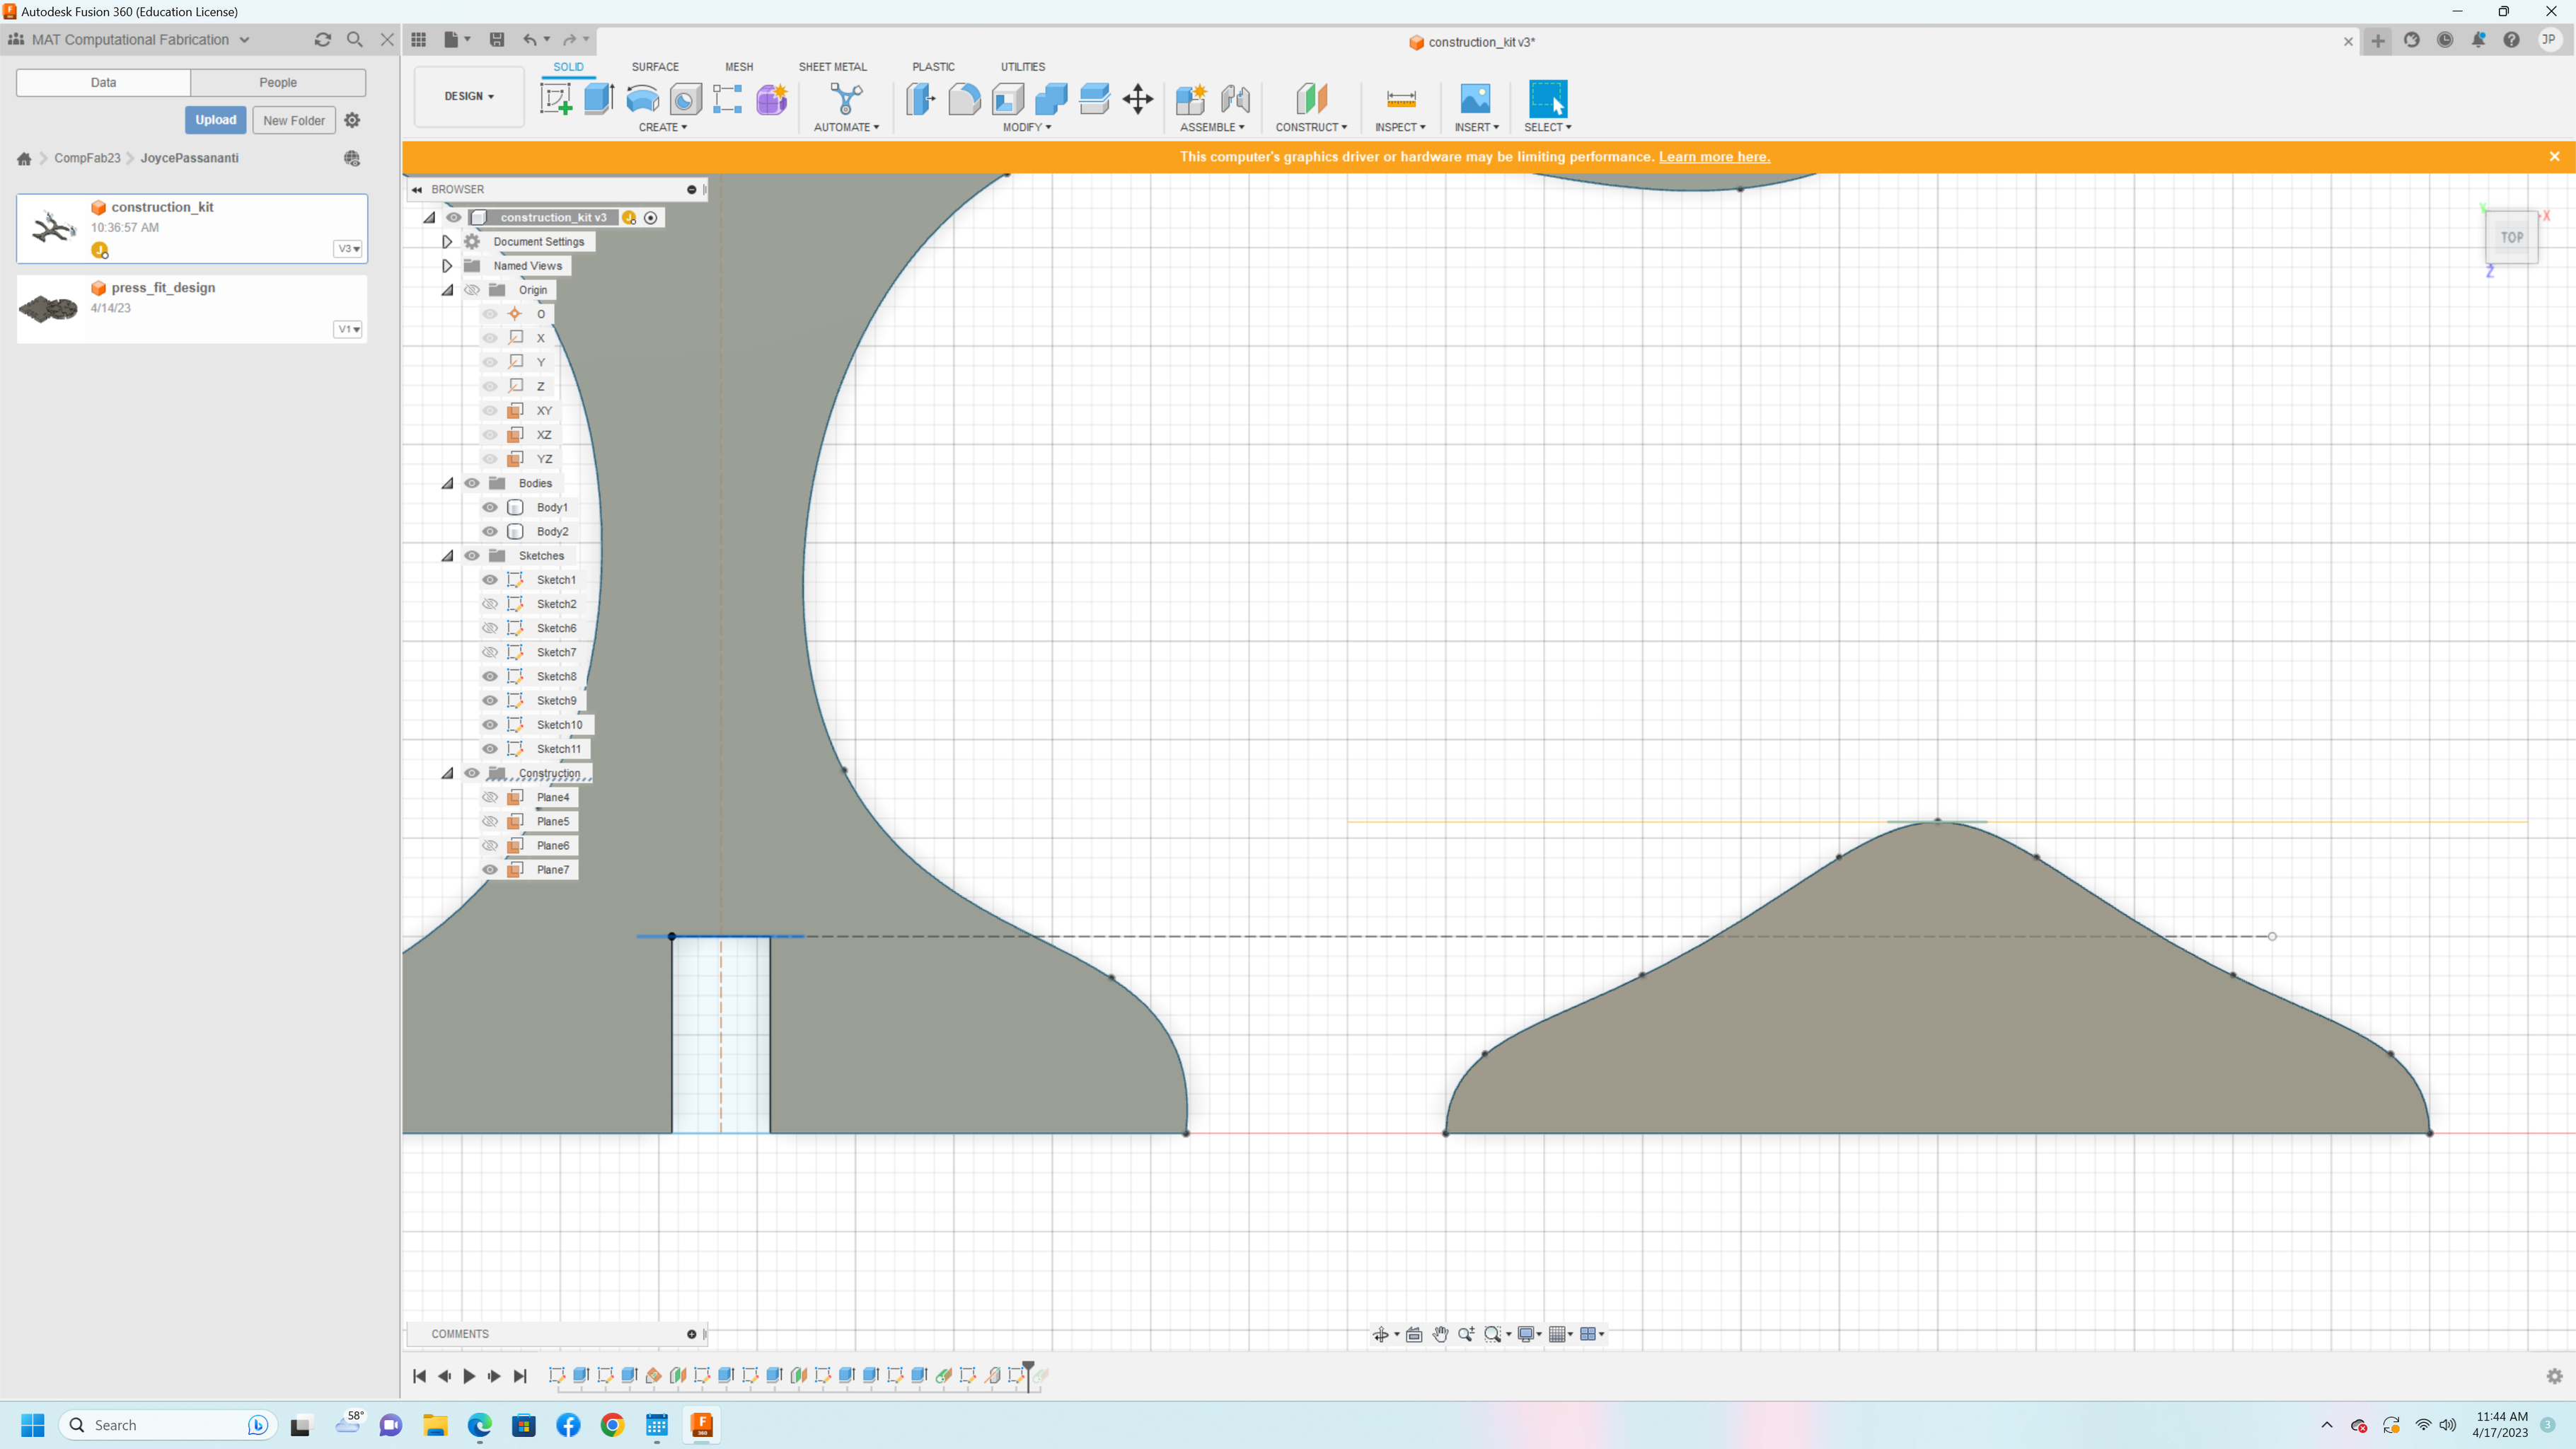Expand the Document Settings node
2576x1449 pixels.
447,242
